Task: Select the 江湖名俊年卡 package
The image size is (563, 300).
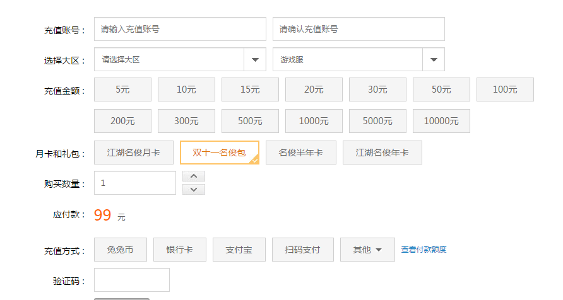Action: click(x=382, y=153)
